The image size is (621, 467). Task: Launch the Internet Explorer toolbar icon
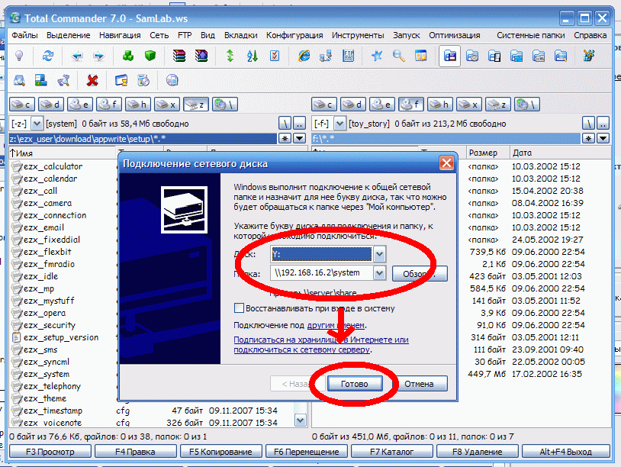[x=304, y=56]
